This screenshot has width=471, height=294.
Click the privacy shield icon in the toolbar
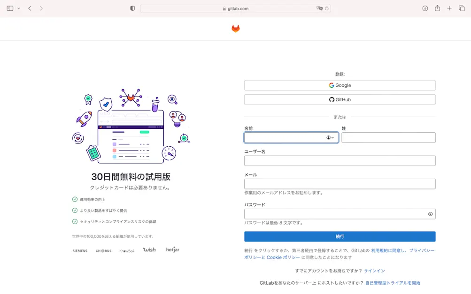[132, 8]
